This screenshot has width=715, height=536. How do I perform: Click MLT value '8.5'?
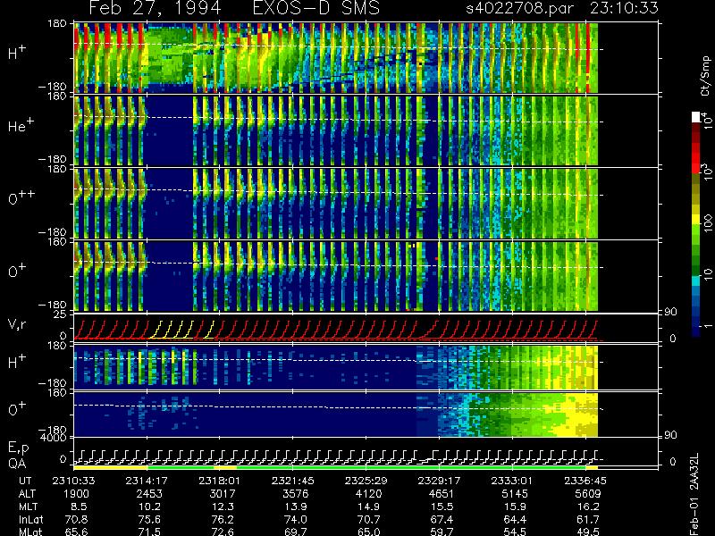tap(80, 507)
